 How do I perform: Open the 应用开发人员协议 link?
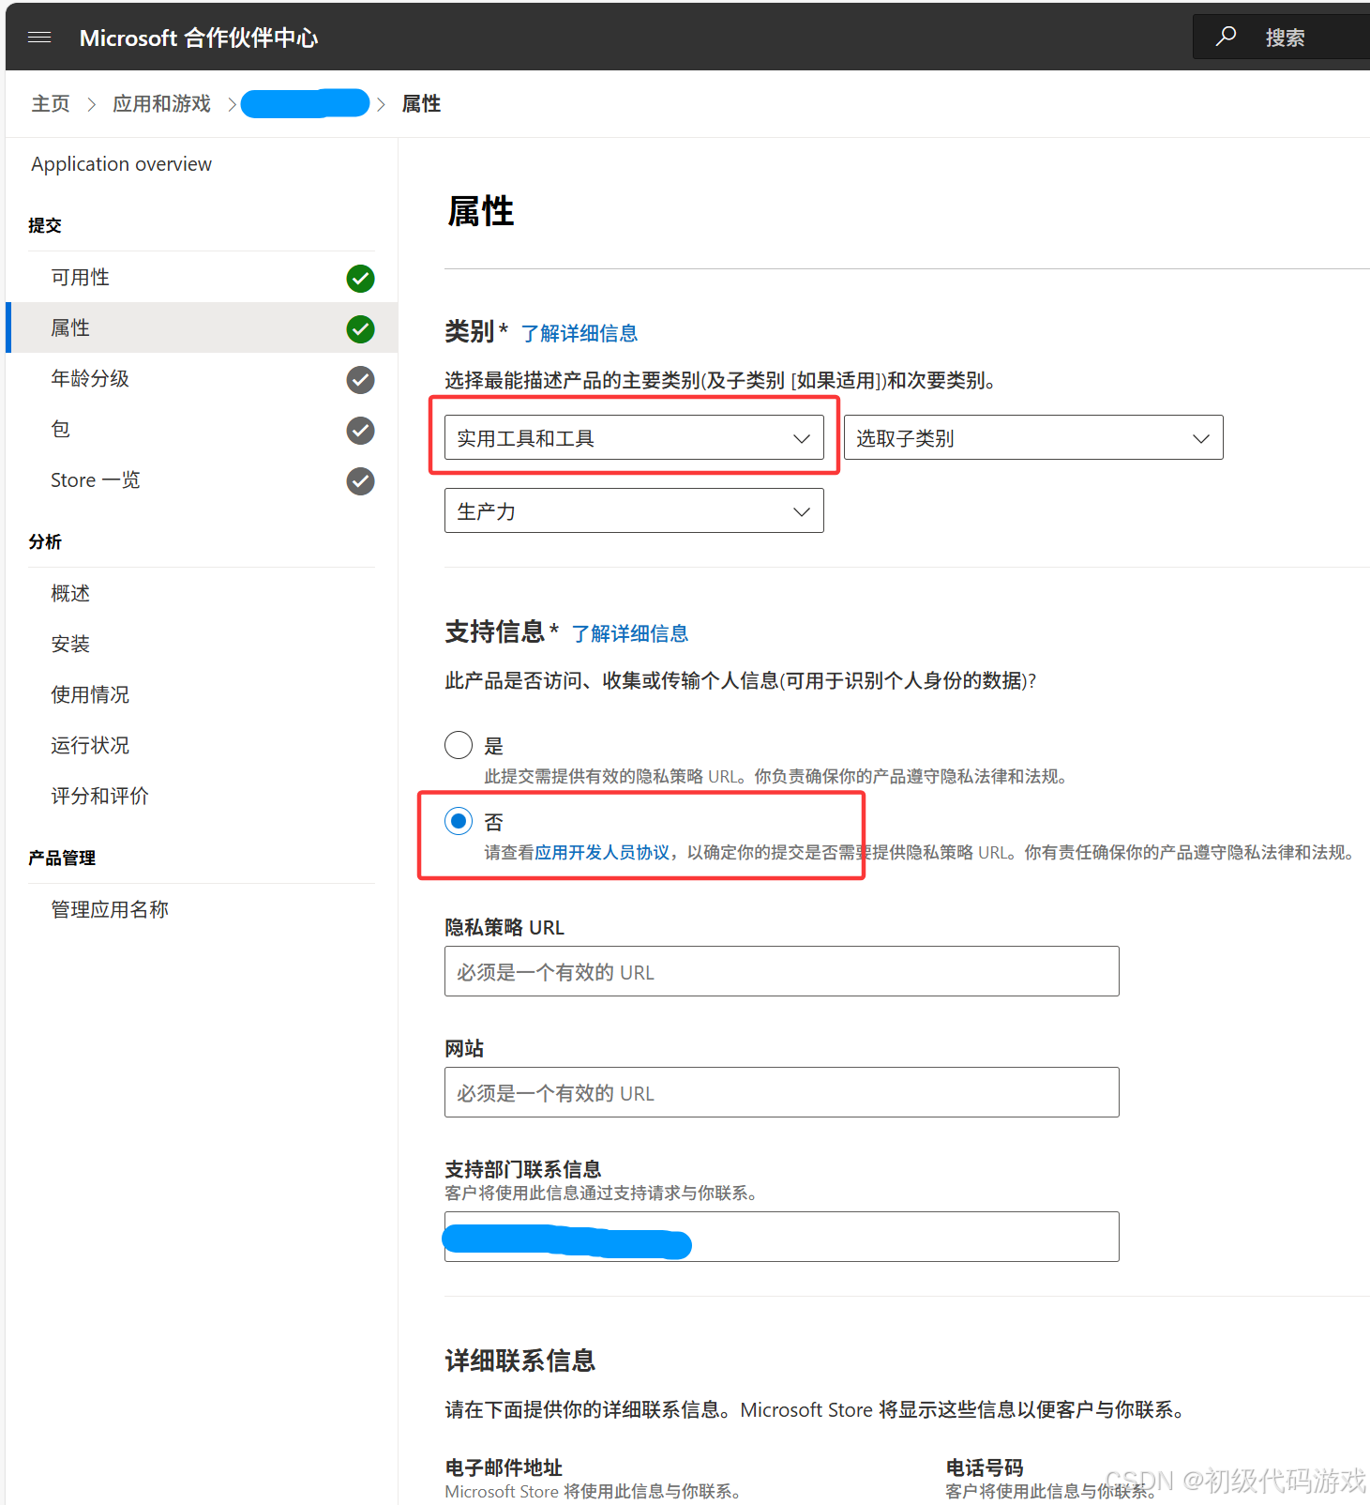[602, 853]
